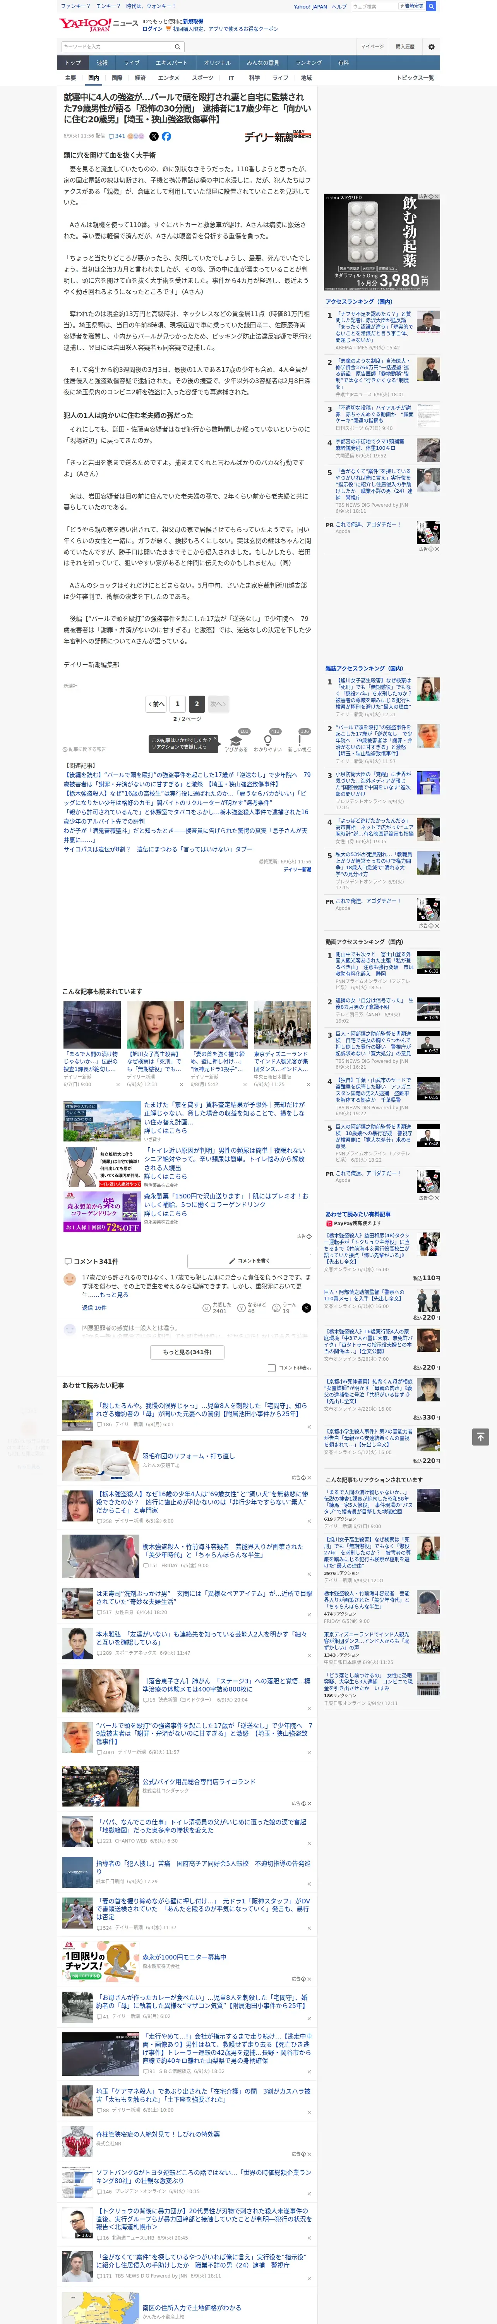Open the エキスパート navigation item
This screenshot has height=2324, width=497.
[171, 63]
